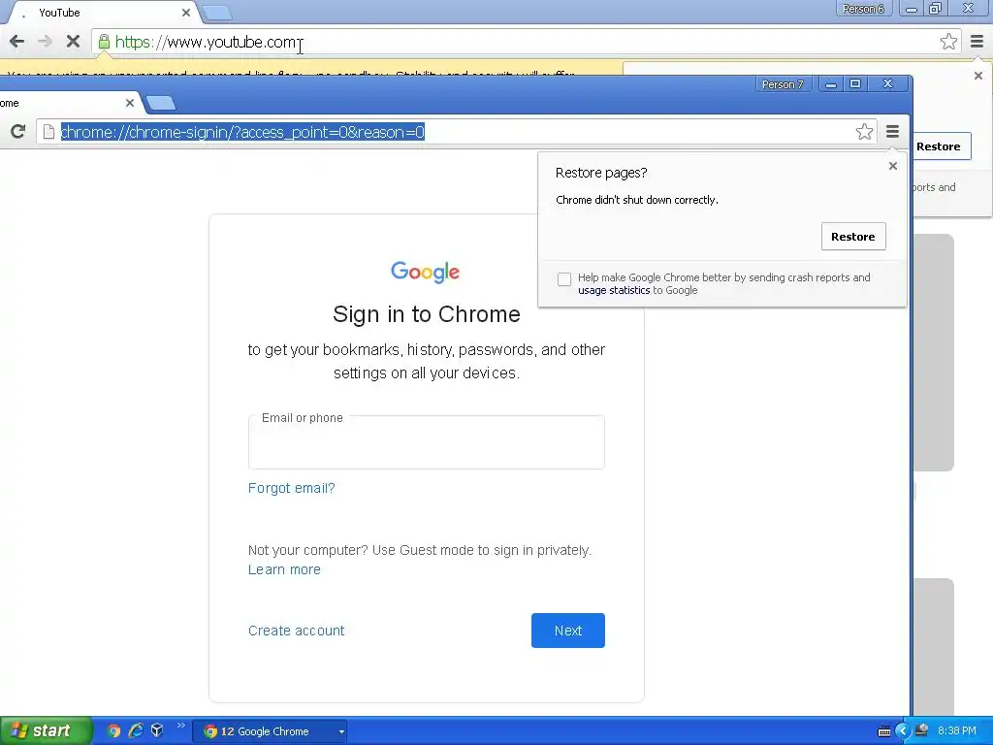Enable sending crash reports checkbox
The width and height of the screenshot is (993, 745).
[564, 279]
